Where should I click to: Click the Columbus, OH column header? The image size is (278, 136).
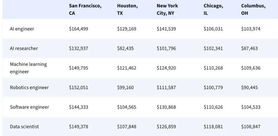pos(253,9)
